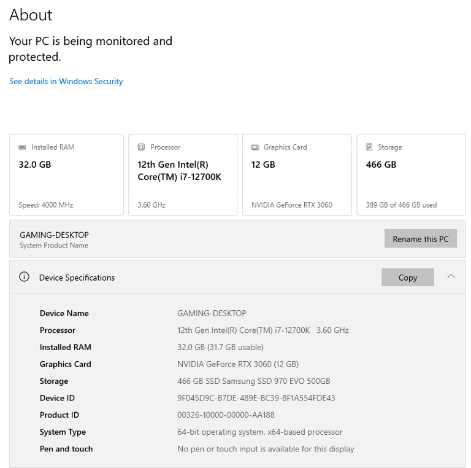Select the Graphics Card 12 GB card

[297, 175]
